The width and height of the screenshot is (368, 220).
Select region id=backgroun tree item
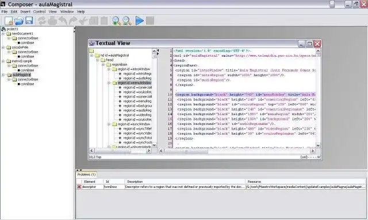click(137, 106)
